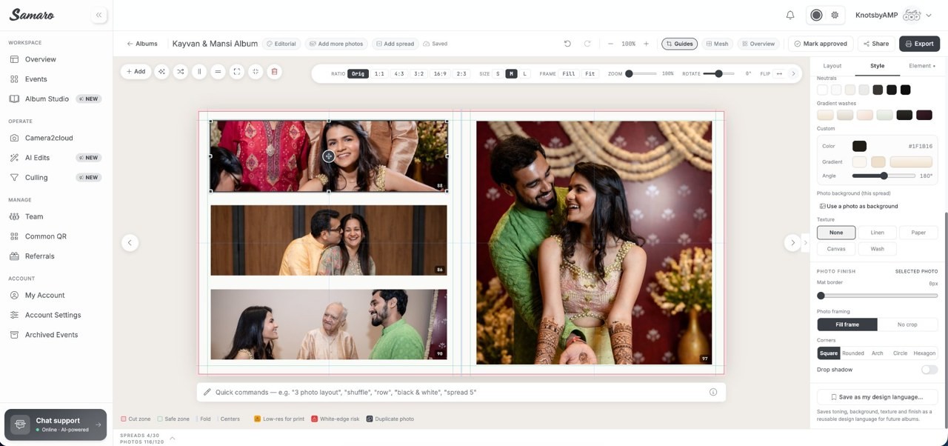The height and width of the screenshot is (446, 948).
Task: Go to the previous spread
Action: pos(130,242)
